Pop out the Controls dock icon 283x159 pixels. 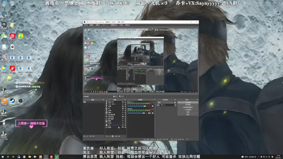tap(197, 100)
